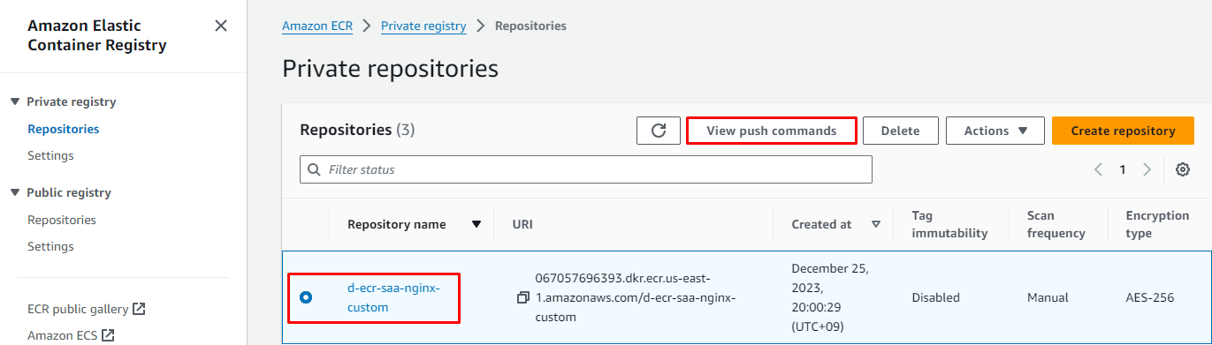The height and width of the screenshot is (345, 1212).
Task: Collapse the Public registry section
Action: click(x=15, y=192)
